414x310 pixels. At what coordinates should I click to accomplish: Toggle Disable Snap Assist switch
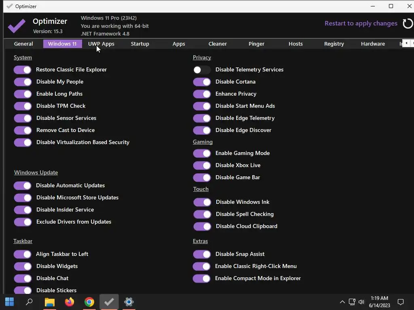(x=202, y=254)
